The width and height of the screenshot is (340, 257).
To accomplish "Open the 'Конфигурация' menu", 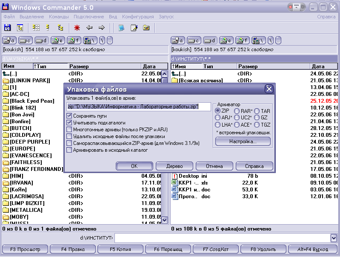I will click(x=138, y=17).
